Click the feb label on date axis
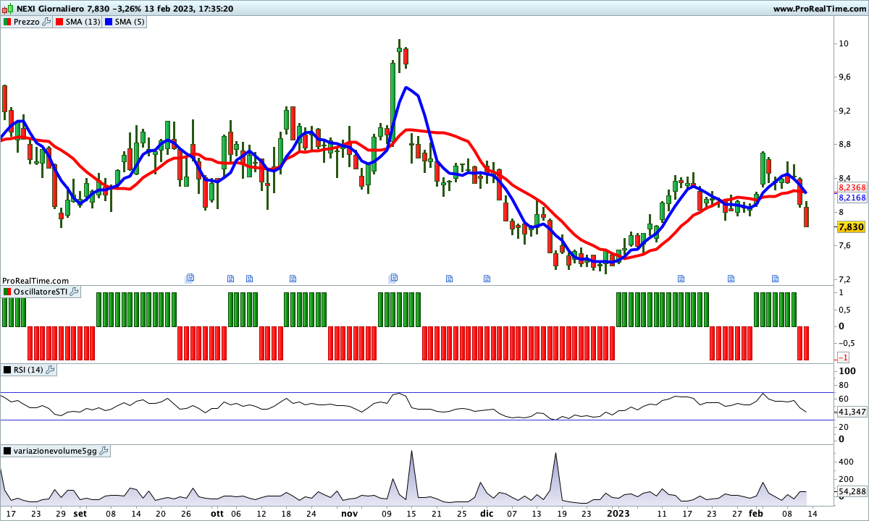The height and width of the screenshot is (521, 869). tap(756, 513)
